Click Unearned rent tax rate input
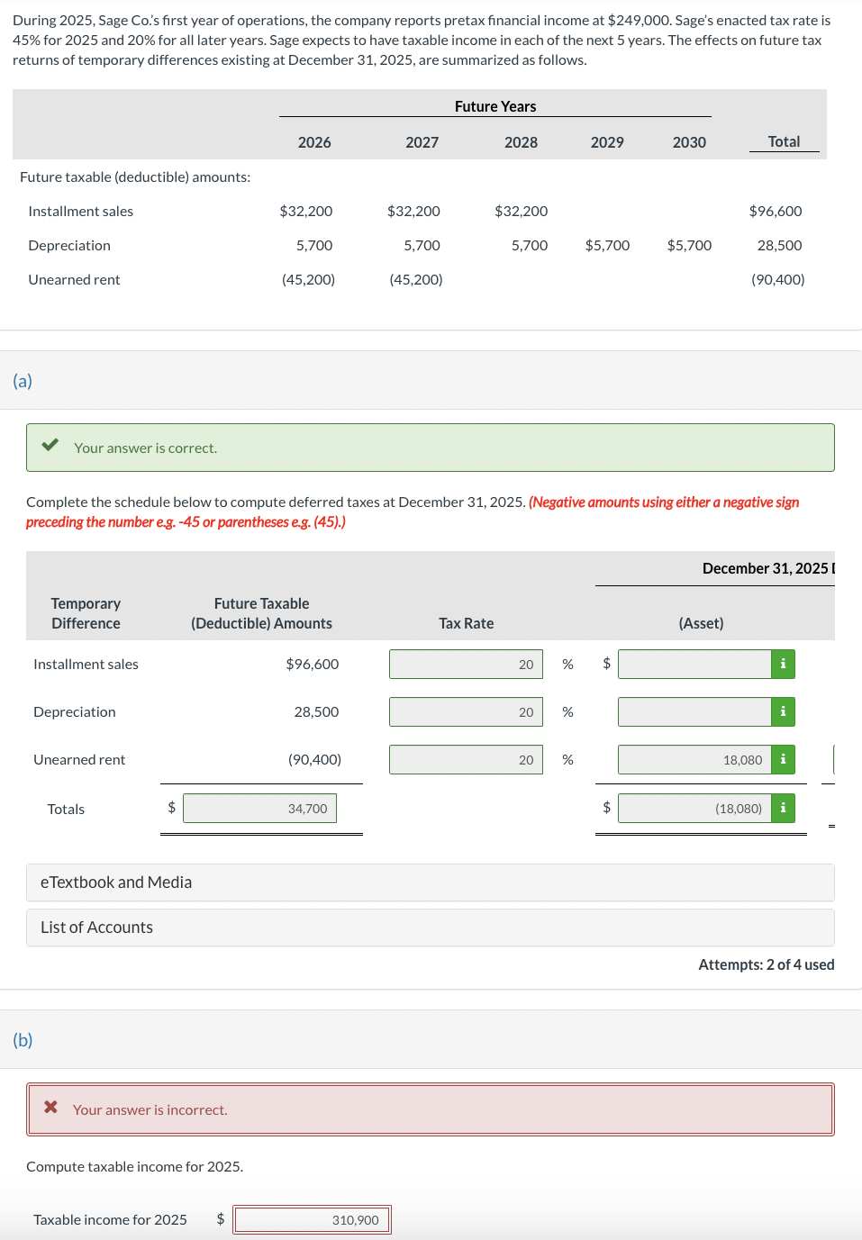 [466, 760]
